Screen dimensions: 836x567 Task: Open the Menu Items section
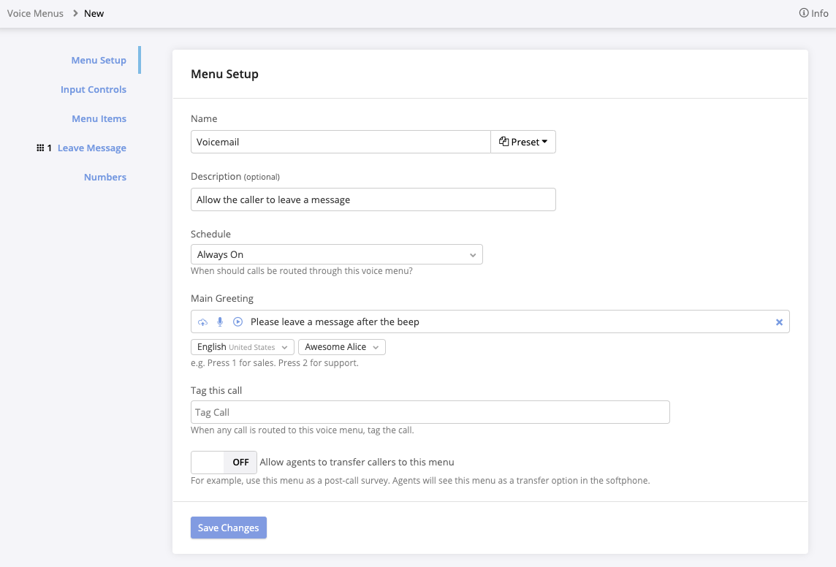(99, 119)
